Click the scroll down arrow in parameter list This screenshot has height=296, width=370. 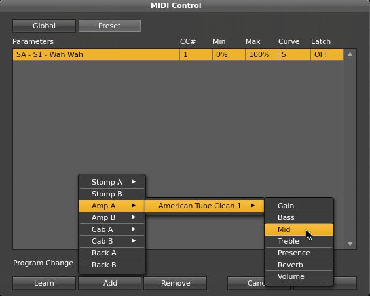(350, 244)
